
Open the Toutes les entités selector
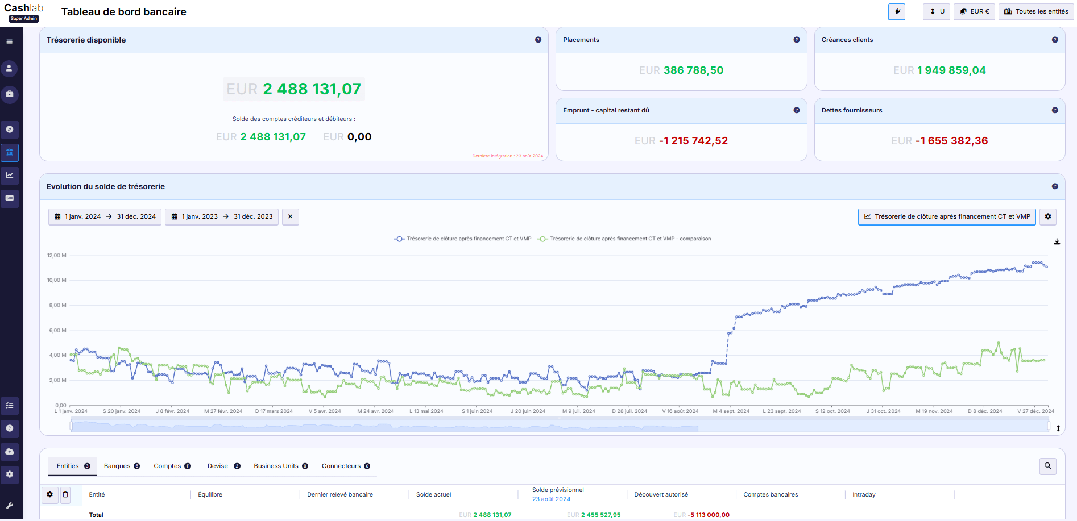(x=1035, y=11)
